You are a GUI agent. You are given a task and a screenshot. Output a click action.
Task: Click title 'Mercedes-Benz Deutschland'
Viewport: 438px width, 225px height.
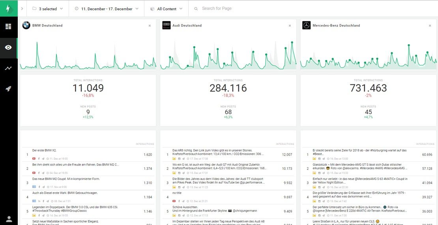click(x=336, y=25)
